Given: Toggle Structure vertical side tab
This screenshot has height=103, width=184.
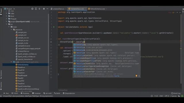Looking at the screenshot, I should pos(1,74).
